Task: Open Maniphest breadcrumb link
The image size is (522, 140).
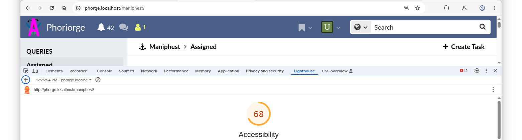Action: point(165,47)
